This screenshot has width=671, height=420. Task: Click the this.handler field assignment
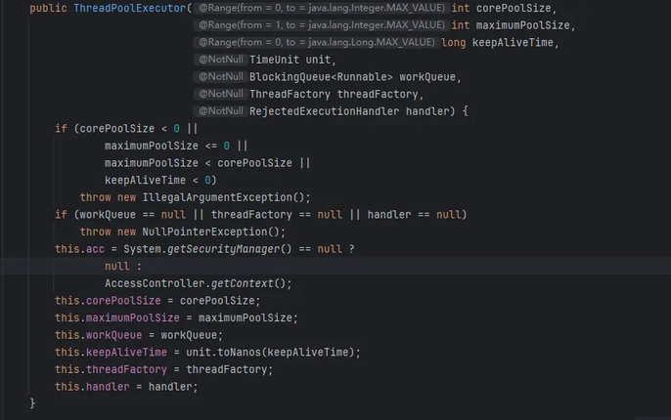92,387
